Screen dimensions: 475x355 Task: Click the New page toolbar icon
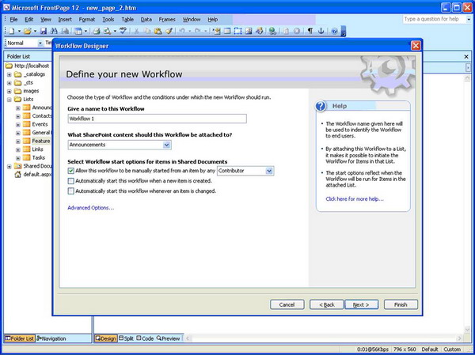[x=12, y=31]
